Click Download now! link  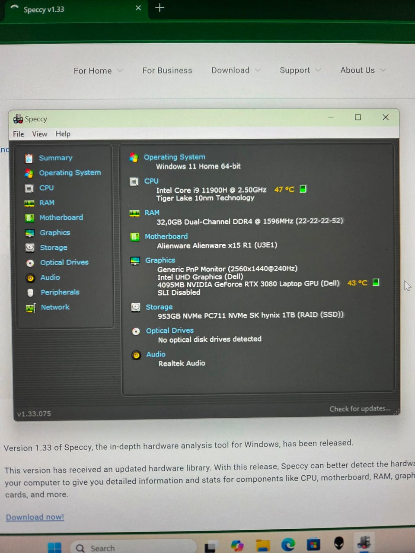pyautogui.click(x=35, y=517)
